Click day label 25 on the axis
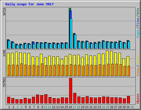This screenshot has height=110, width=141. click(107, 107)
